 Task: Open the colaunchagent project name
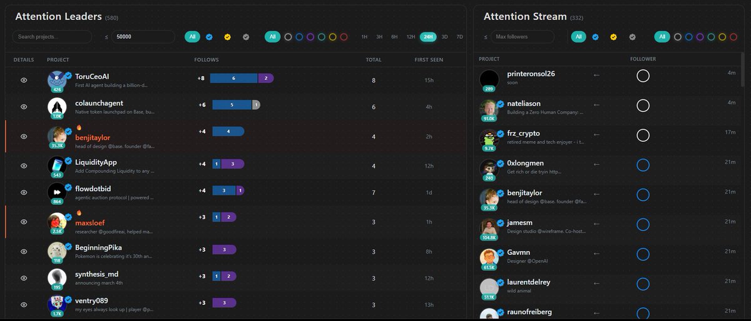[x=99, y=103]
